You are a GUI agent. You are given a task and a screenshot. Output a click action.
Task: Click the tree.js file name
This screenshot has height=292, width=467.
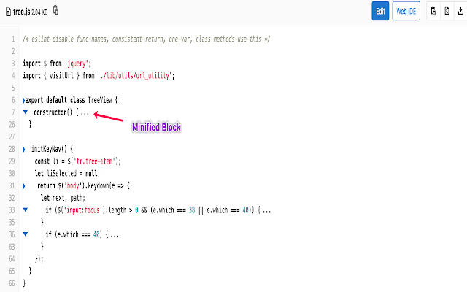tap(21, 12)
